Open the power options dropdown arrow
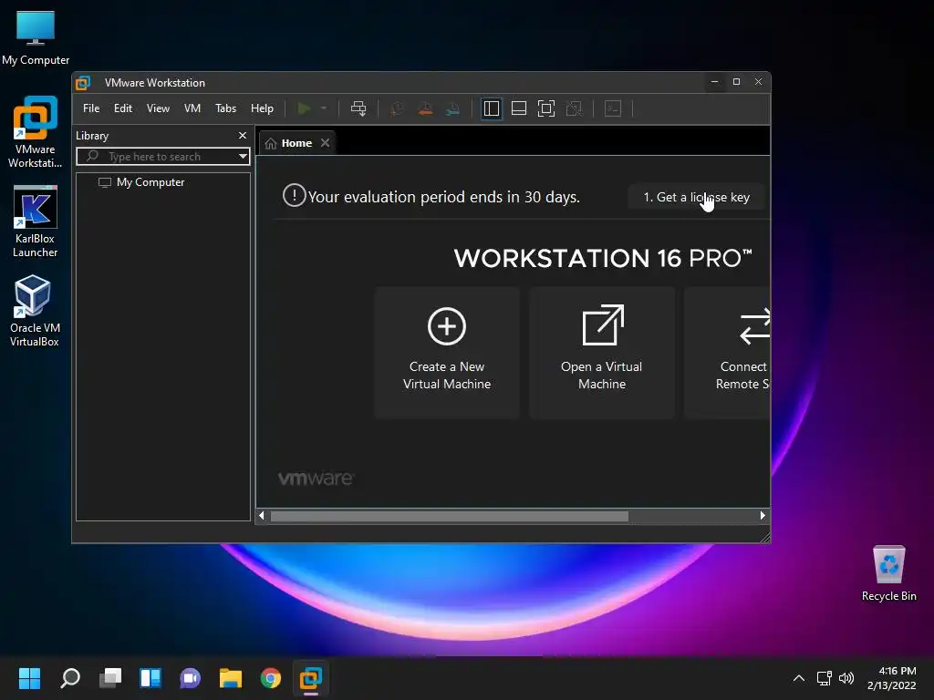Image resolution: width=934 pixels, height=700 pixels. click(324, 108)
